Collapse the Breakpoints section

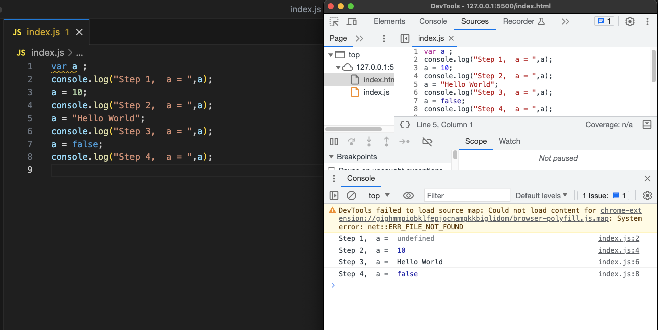pos(331,157)
